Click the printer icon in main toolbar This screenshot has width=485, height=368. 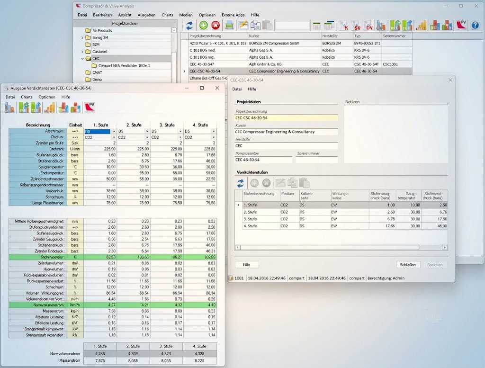point(229,26)
